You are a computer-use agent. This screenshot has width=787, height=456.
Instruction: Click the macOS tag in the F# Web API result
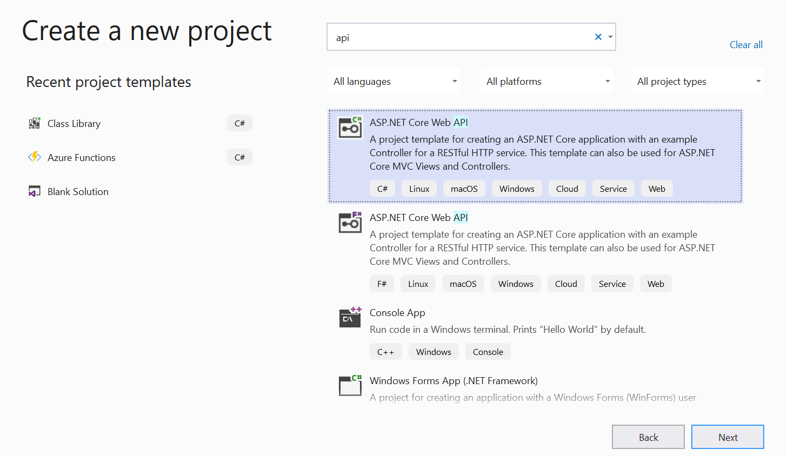(x=463, y=284)
